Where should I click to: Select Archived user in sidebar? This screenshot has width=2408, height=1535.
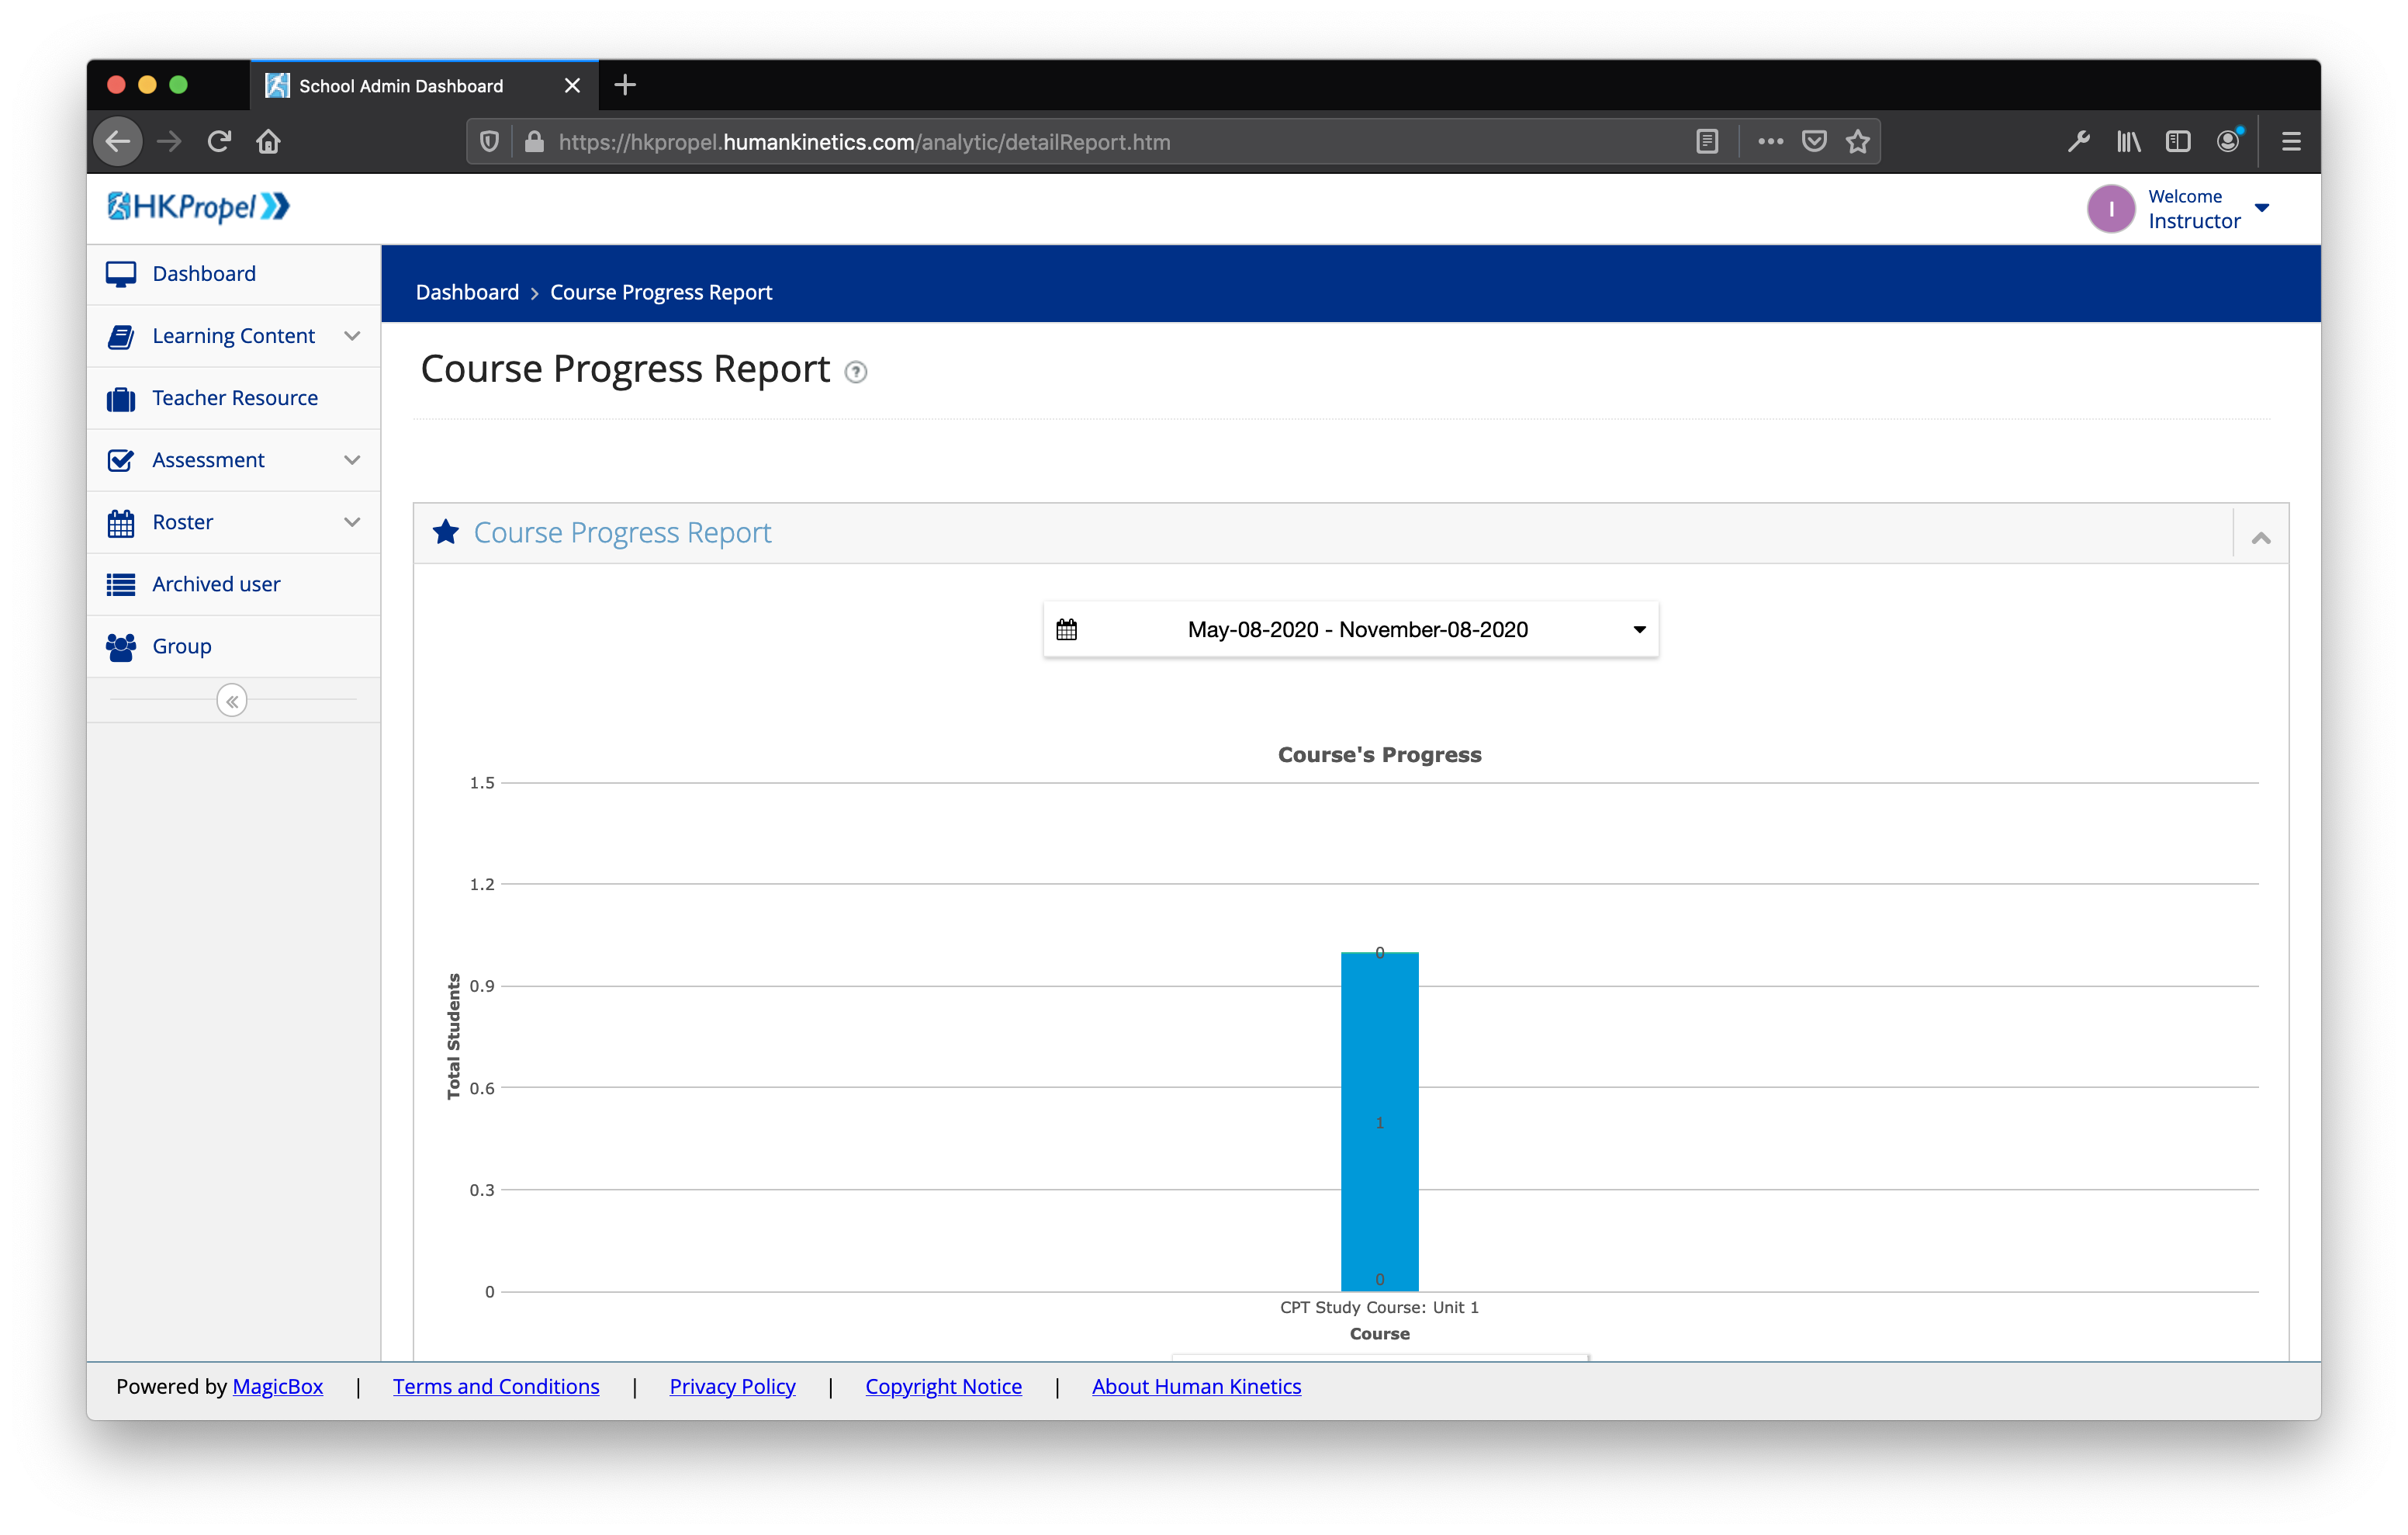pos(216,584)
